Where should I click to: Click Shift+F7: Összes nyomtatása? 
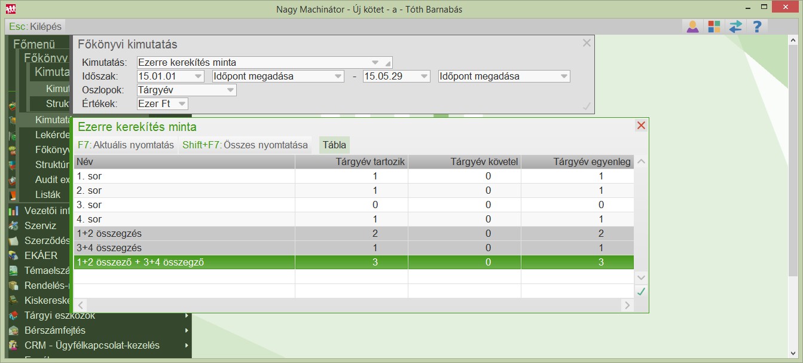coord(245,145)
